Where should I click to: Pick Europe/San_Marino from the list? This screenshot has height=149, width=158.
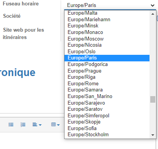pyautogui.click(x=107, y=96)
